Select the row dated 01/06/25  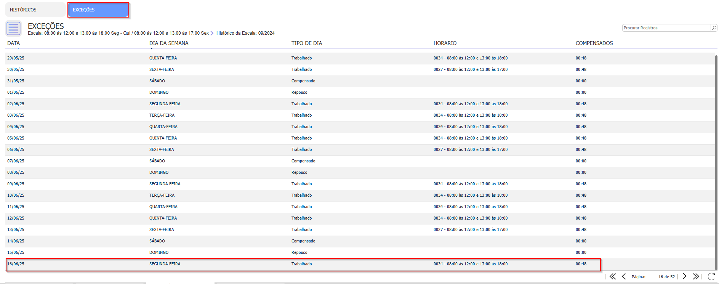pos(360,92)
